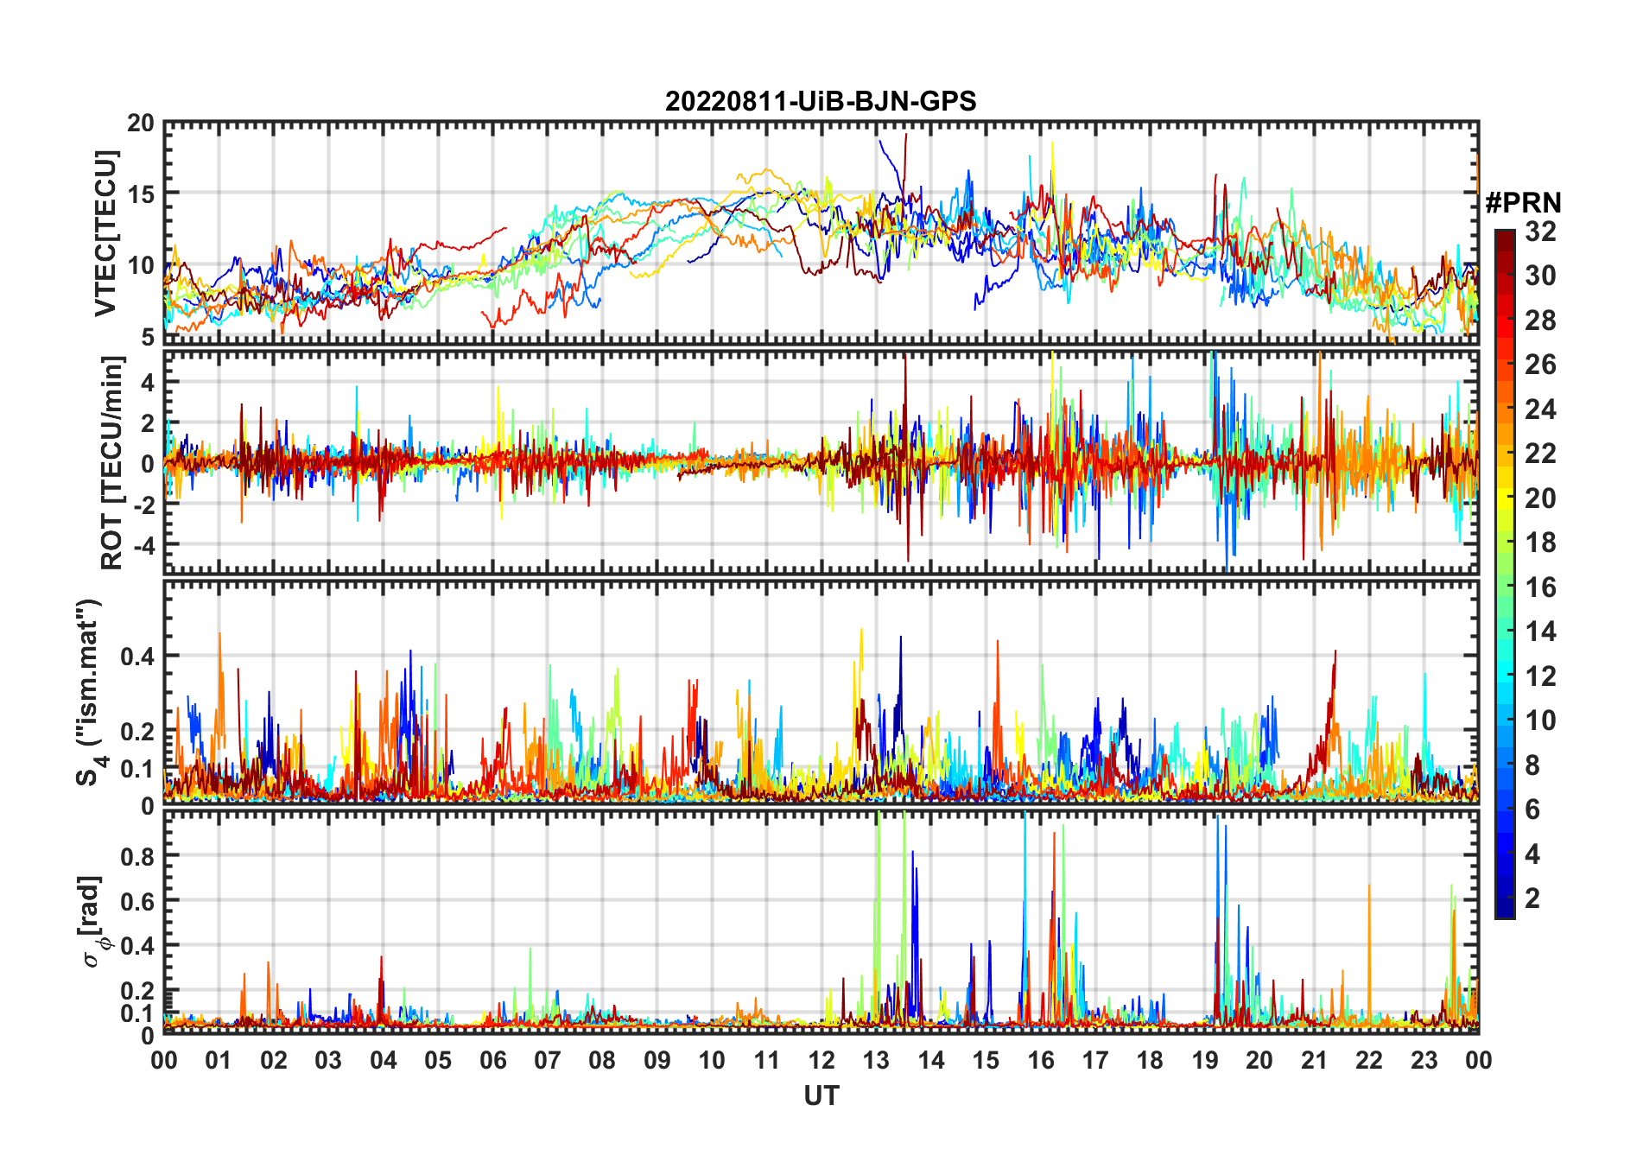The height and width of the screenshot is (1149, 1643).
Task: Click x-axis tick label 03
Action: click(328, 1060)
